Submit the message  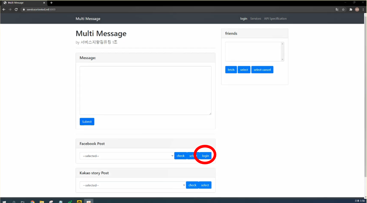87,122
